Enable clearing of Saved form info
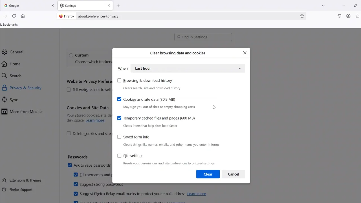 click(x=119, y=137)
